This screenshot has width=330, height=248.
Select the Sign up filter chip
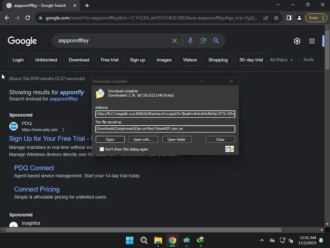(x=137, y=60)
